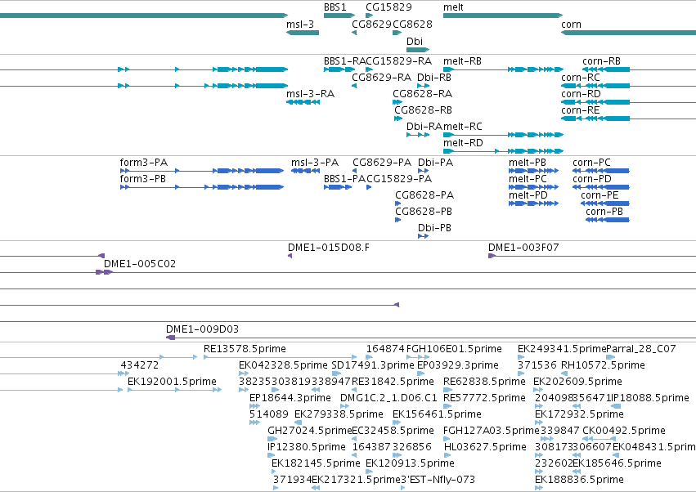Click the form3-PB protein label

click(x=142, y=179)
